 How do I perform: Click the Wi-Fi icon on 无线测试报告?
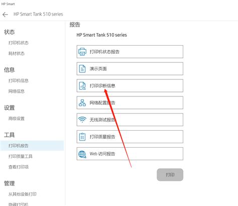tap(82, 120)
